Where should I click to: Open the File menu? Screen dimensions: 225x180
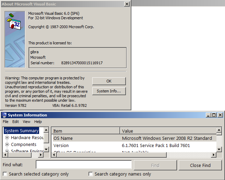coord(5,122)
